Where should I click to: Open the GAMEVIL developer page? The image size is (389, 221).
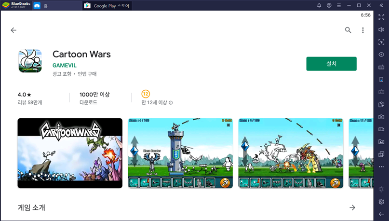tap(65, 65)
